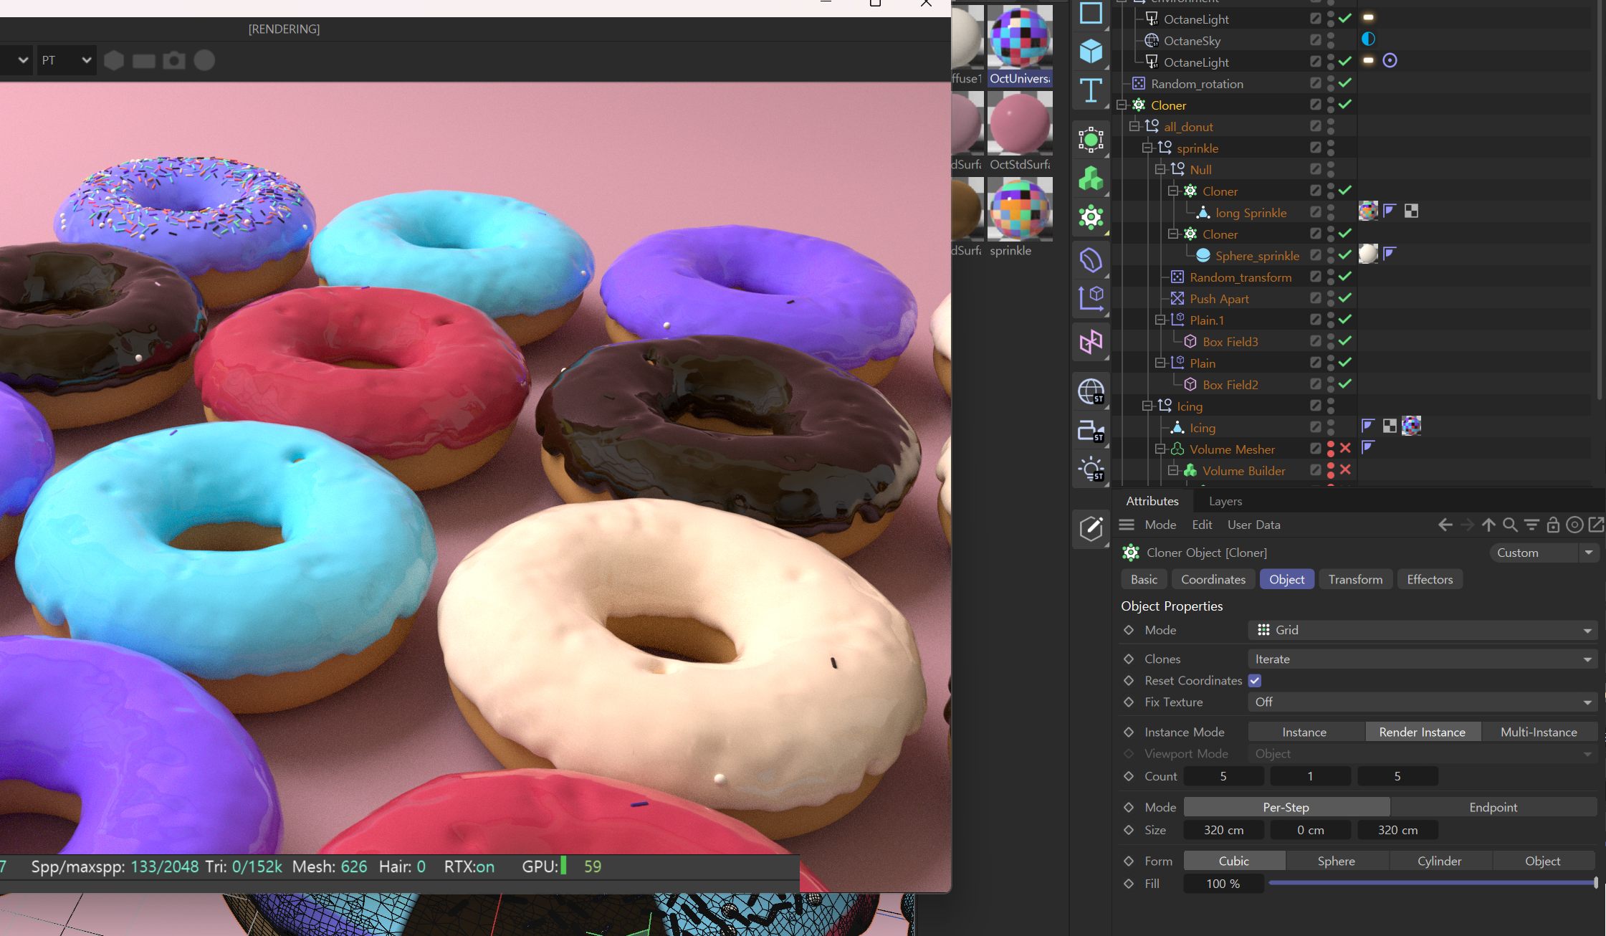Viewport: 1606px width, 936px height.
Task: Toggle visibility dots for all_donut
Action: (x=1331, y=127)
